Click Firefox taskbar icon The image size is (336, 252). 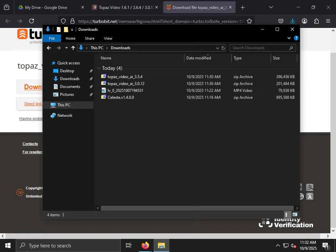point(145,245)
